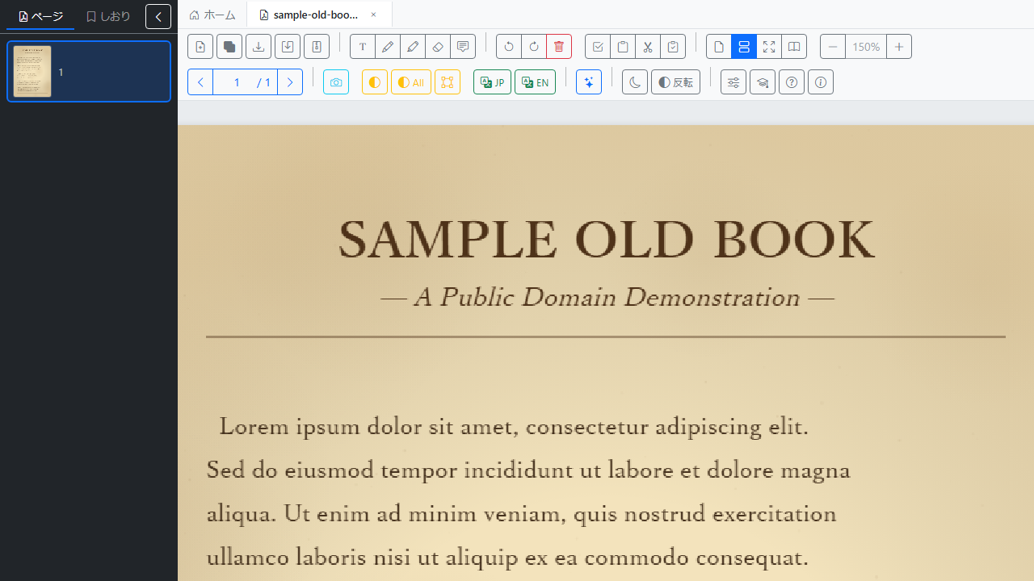Open help with the question mark icon
The width and height of the screenshot is (1034, 581).
792,82
